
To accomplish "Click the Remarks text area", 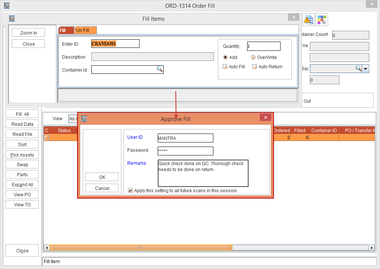I will [203, 173].
